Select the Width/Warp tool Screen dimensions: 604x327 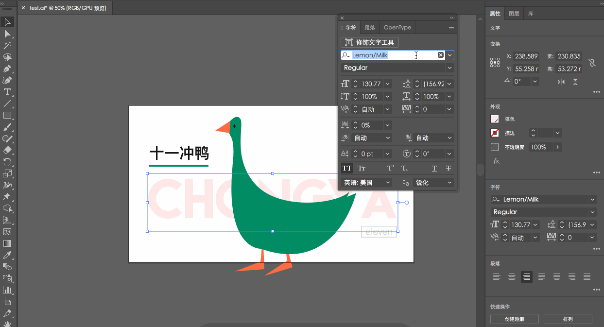point(8,185)
